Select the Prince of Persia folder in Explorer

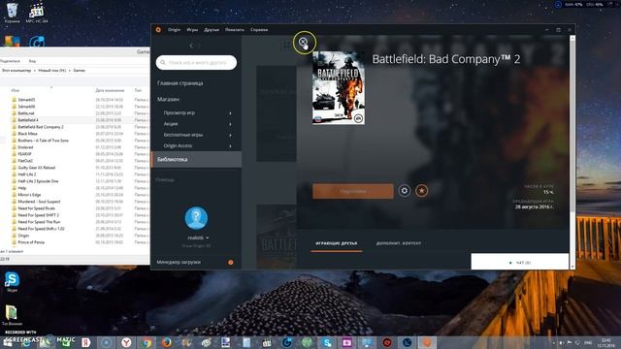(31, 242)
